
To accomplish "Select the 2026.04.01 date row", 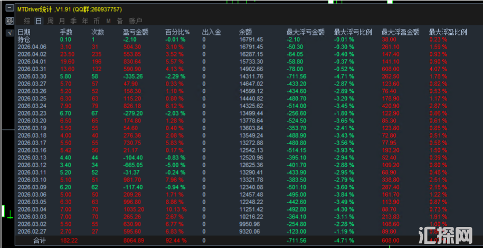I will (32, 62).
